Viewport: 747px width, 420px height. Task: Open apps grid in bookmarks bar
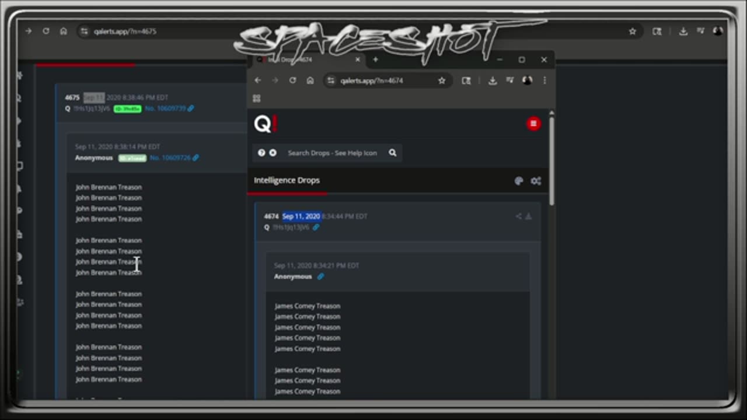pos(257,98)
